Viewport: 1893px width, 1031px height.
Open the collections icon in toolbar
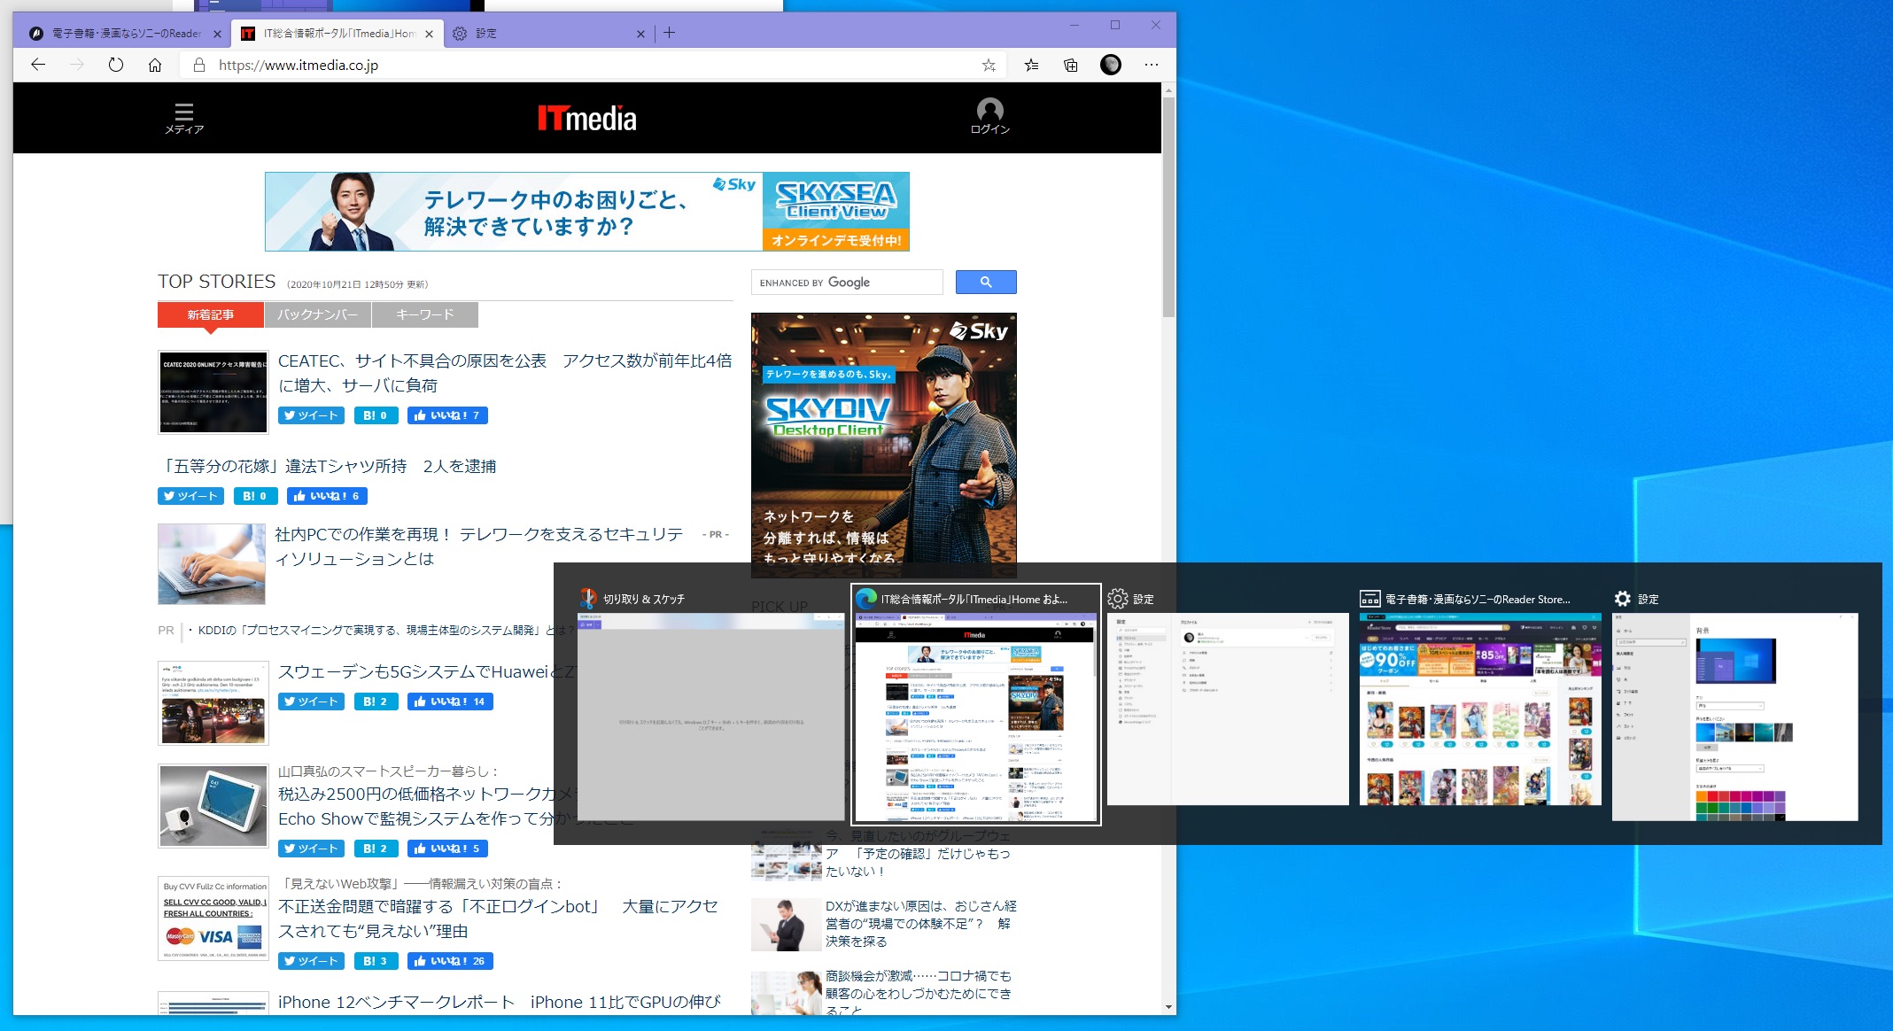1070,65
